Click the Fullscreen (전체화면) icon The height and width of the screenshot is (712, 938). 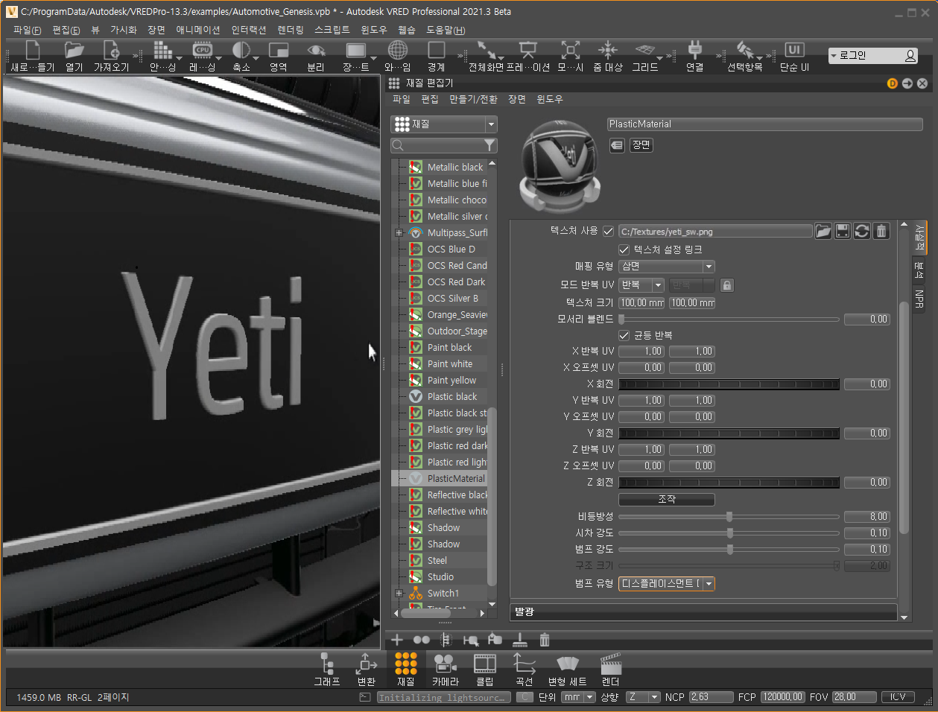[487, 50]
